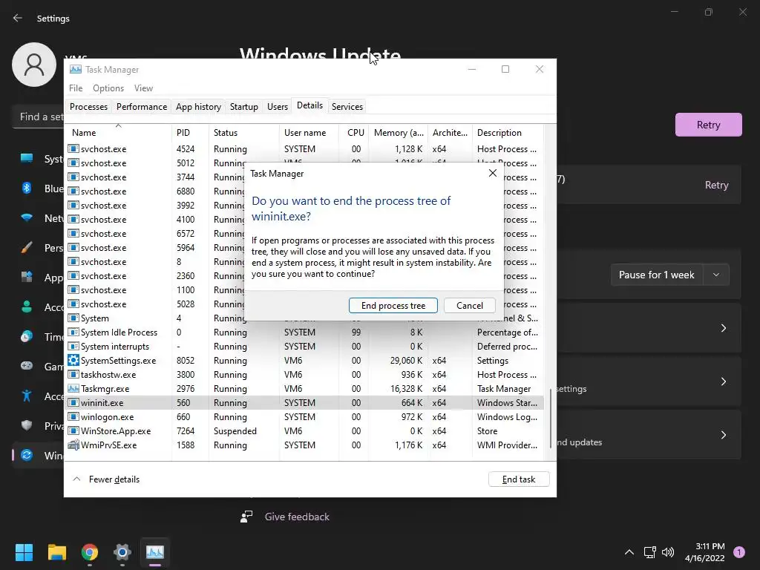
Task: Sort by the Name column header
Action: (x=118, y=132)
